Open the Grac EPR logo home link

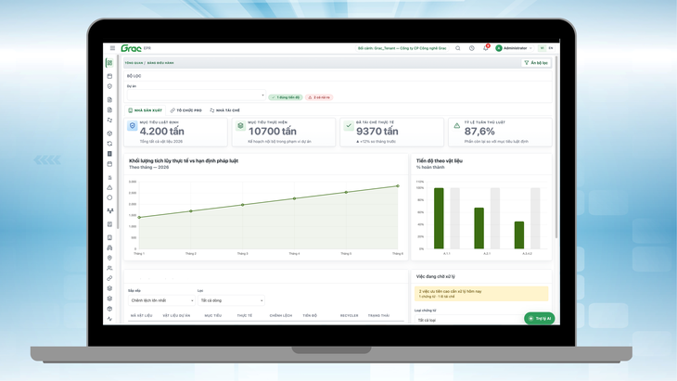pyautogui.click(x=135, y=48)
